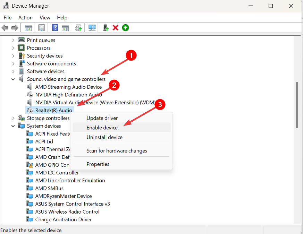303x234 pixels.
Task: Toggle the console tree toolbar icon
Action: tap(28, 28)
